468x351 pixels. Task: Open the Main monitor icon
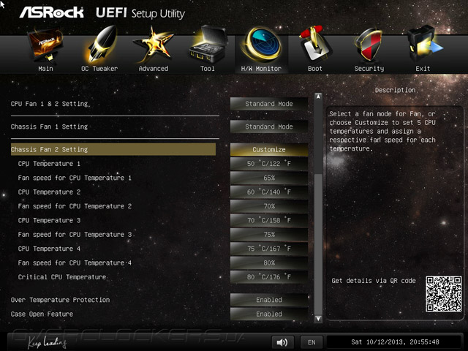[45, 45]
